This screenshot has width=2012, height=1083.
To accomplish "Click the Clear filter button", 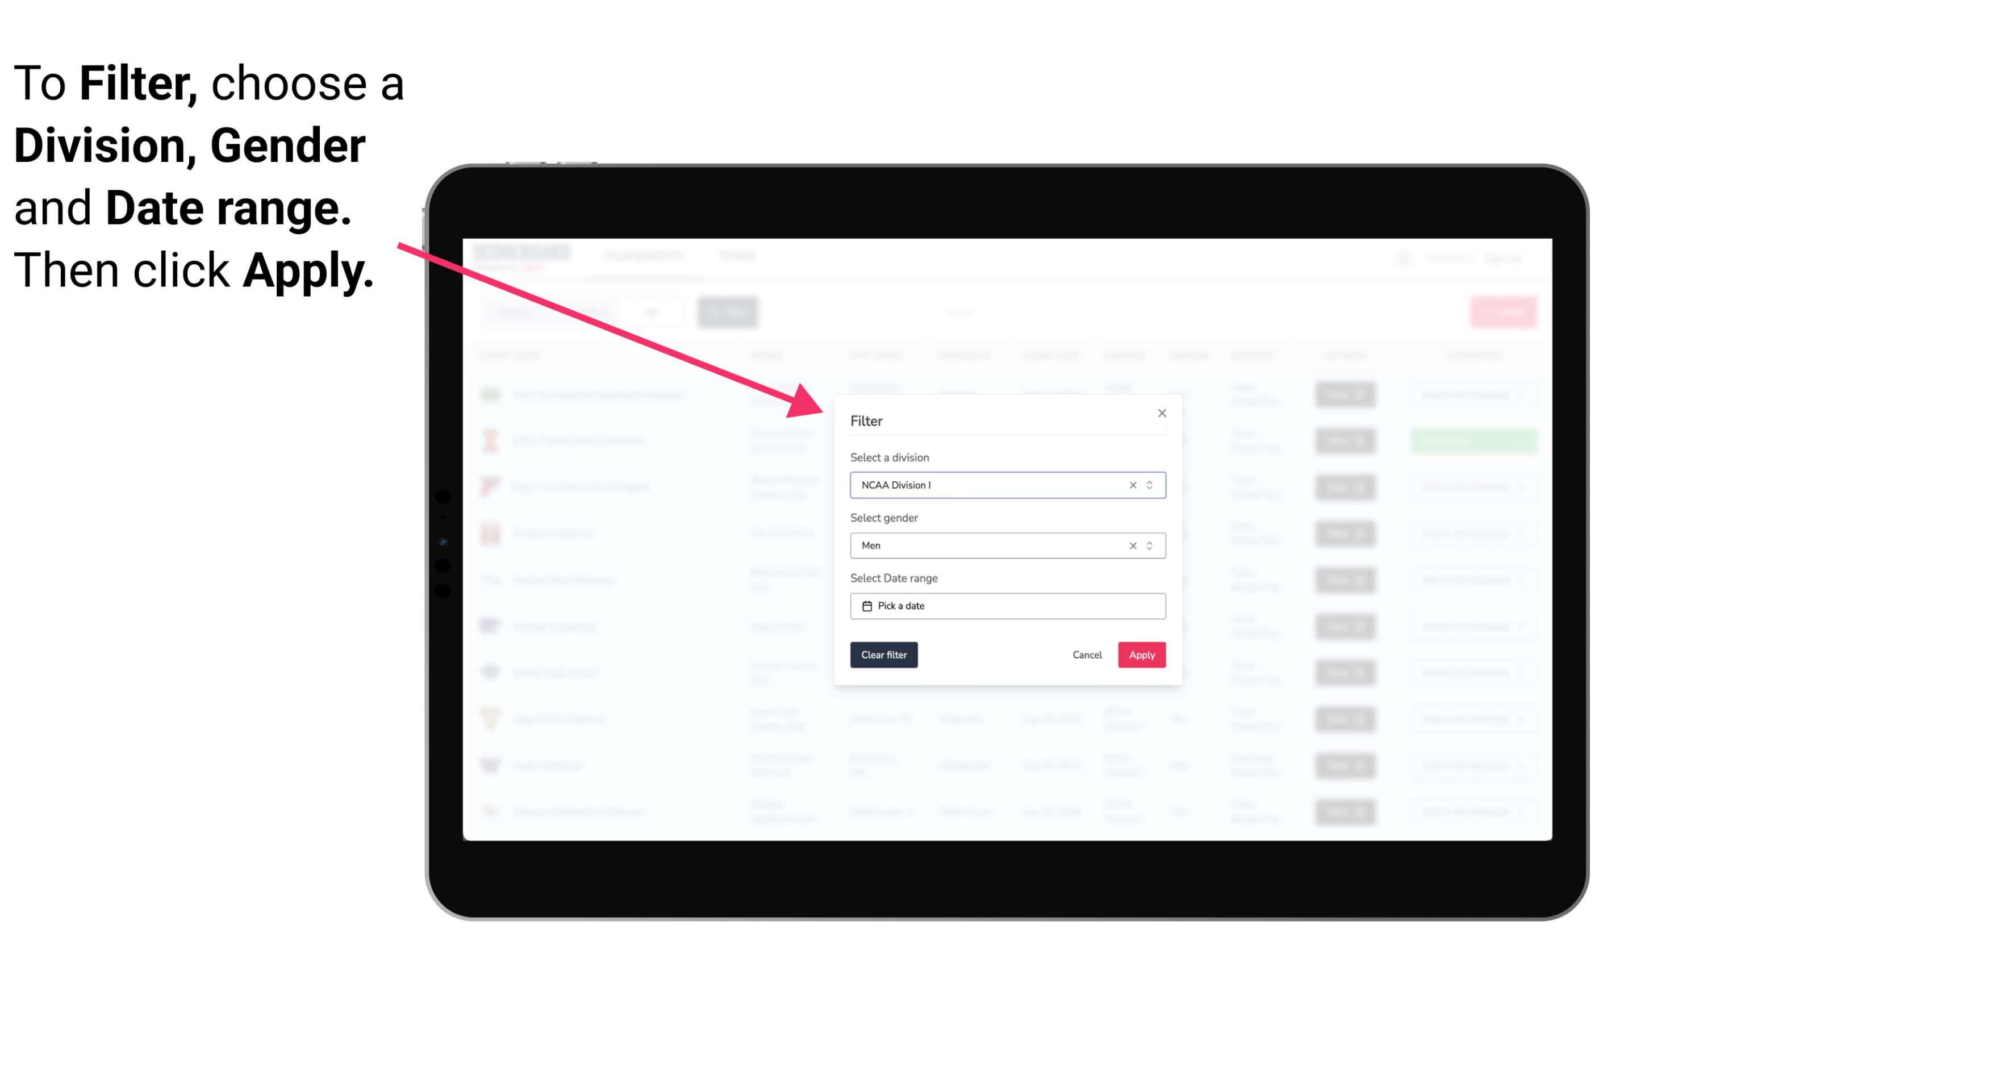I will tap(883, 655).
